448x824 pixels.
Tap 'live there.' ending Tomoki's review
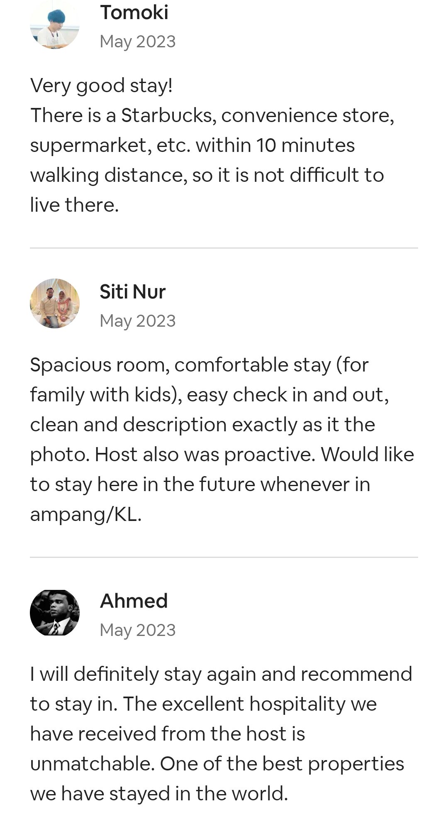click(x=74, y=205)
